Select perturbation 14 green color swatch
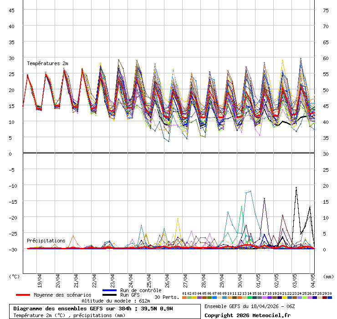Screen dimensions: 337x319 [250, 298]
